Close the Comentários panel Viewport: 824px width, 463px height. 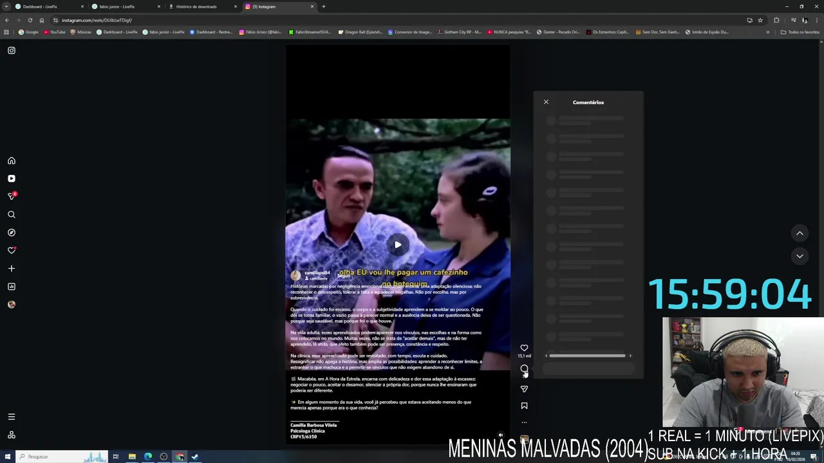click(x=546, y=102)
